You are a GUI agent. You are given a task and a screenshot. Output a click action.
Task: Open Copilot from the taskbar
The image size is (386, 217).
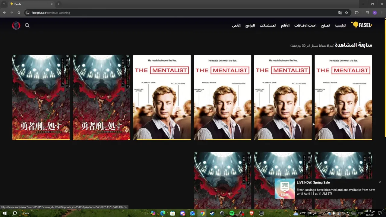tap(153, 213)
